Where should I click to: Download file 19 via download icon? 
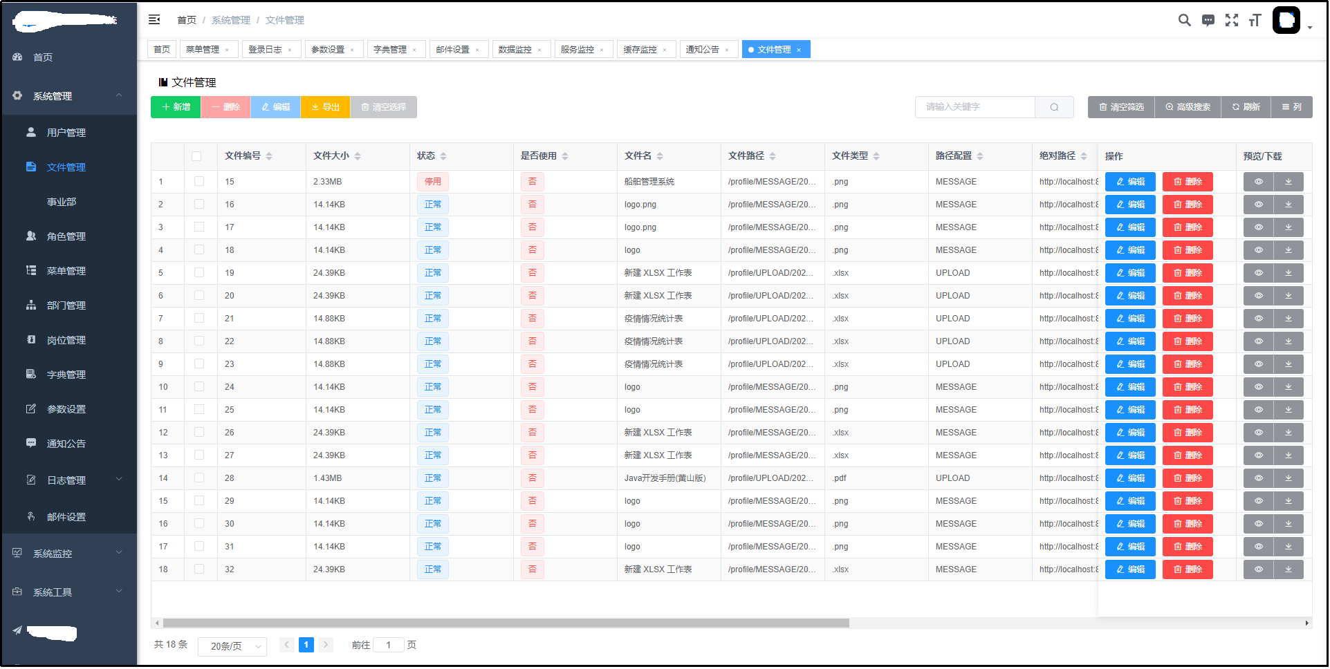[1289, 273]
